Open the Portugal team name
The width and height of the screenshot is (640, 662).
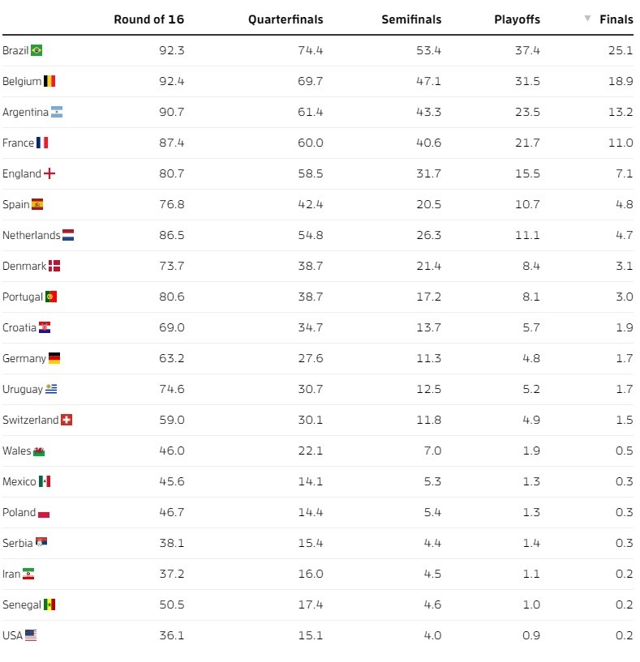click(23, 297)
